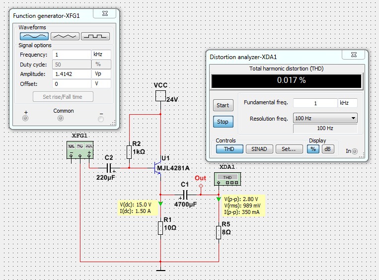This screenshot has height=280, width=379.
Task: Select the triangle waveform button
Action: [65, 36]
